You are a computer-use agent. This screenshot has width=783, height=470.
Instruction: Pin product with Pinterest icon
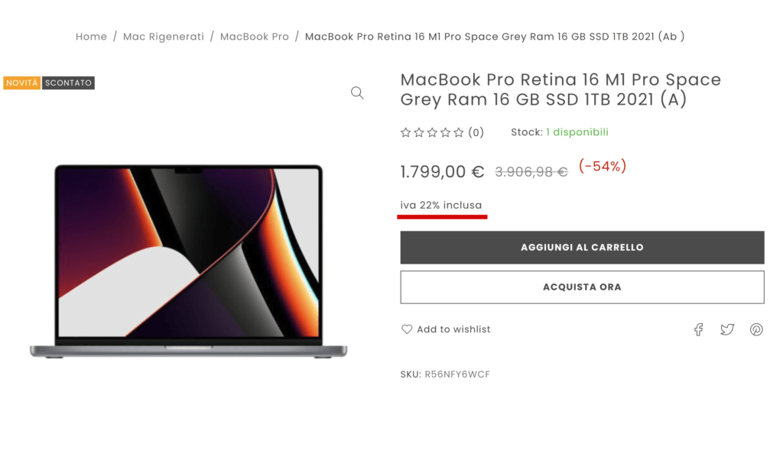[x=756, y=329]
